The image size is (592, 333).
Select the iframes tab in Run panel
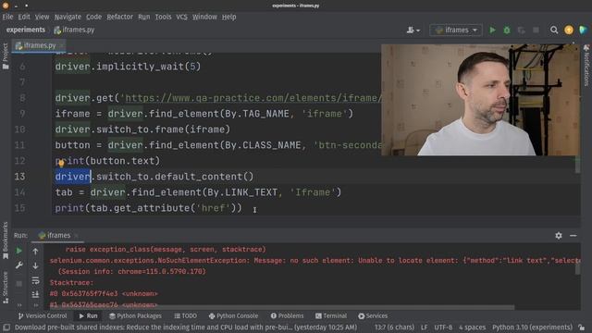point(55,235)
